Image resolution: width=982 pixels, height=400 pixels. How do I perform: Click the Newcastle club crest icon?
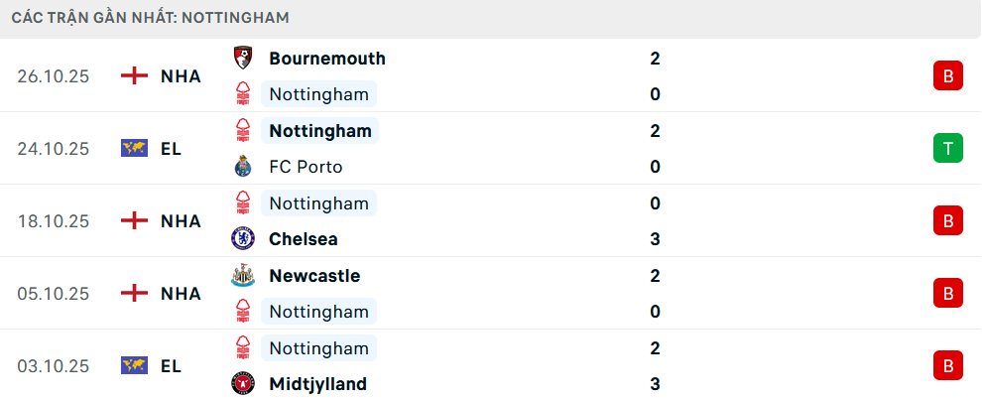click(x=242, y=276)
